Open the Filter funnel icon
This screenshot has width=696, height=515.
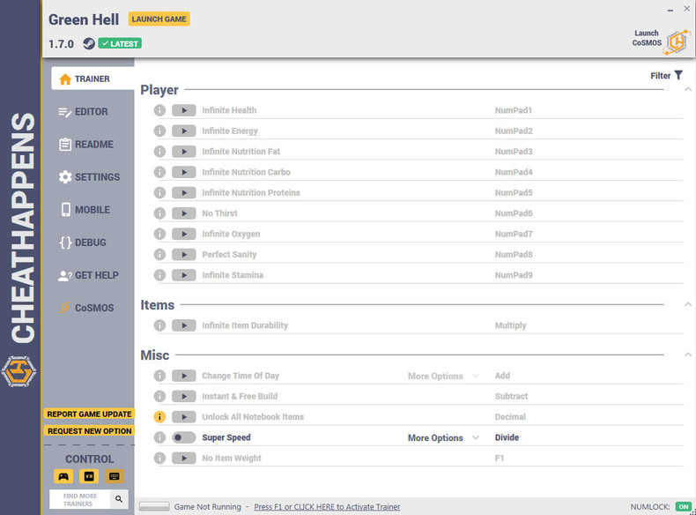678,75
